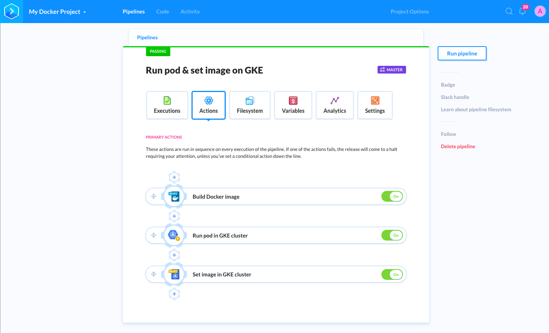The image size is (549, 333).
Task: Go to the Analytics tab
Action: coord(335,105)
